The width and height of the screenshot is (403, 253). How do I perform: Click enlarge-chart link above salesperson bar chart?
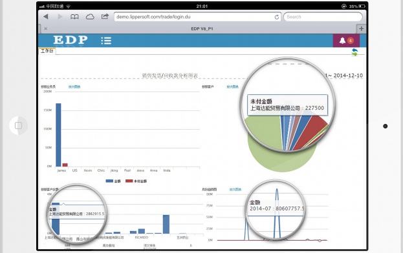coord(74,87)
